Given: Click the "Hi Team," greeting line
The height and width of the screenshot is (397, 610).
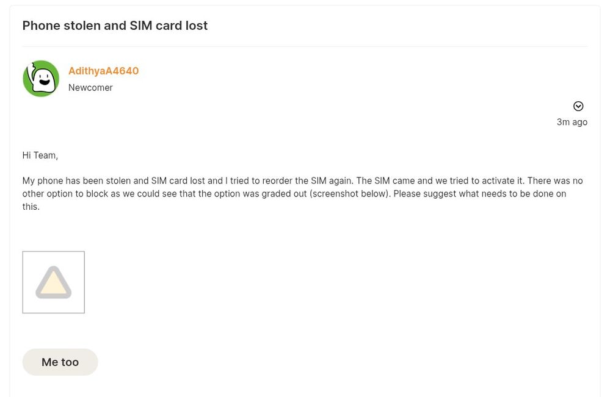Looking at the screenshot, I should pos(40,156).
